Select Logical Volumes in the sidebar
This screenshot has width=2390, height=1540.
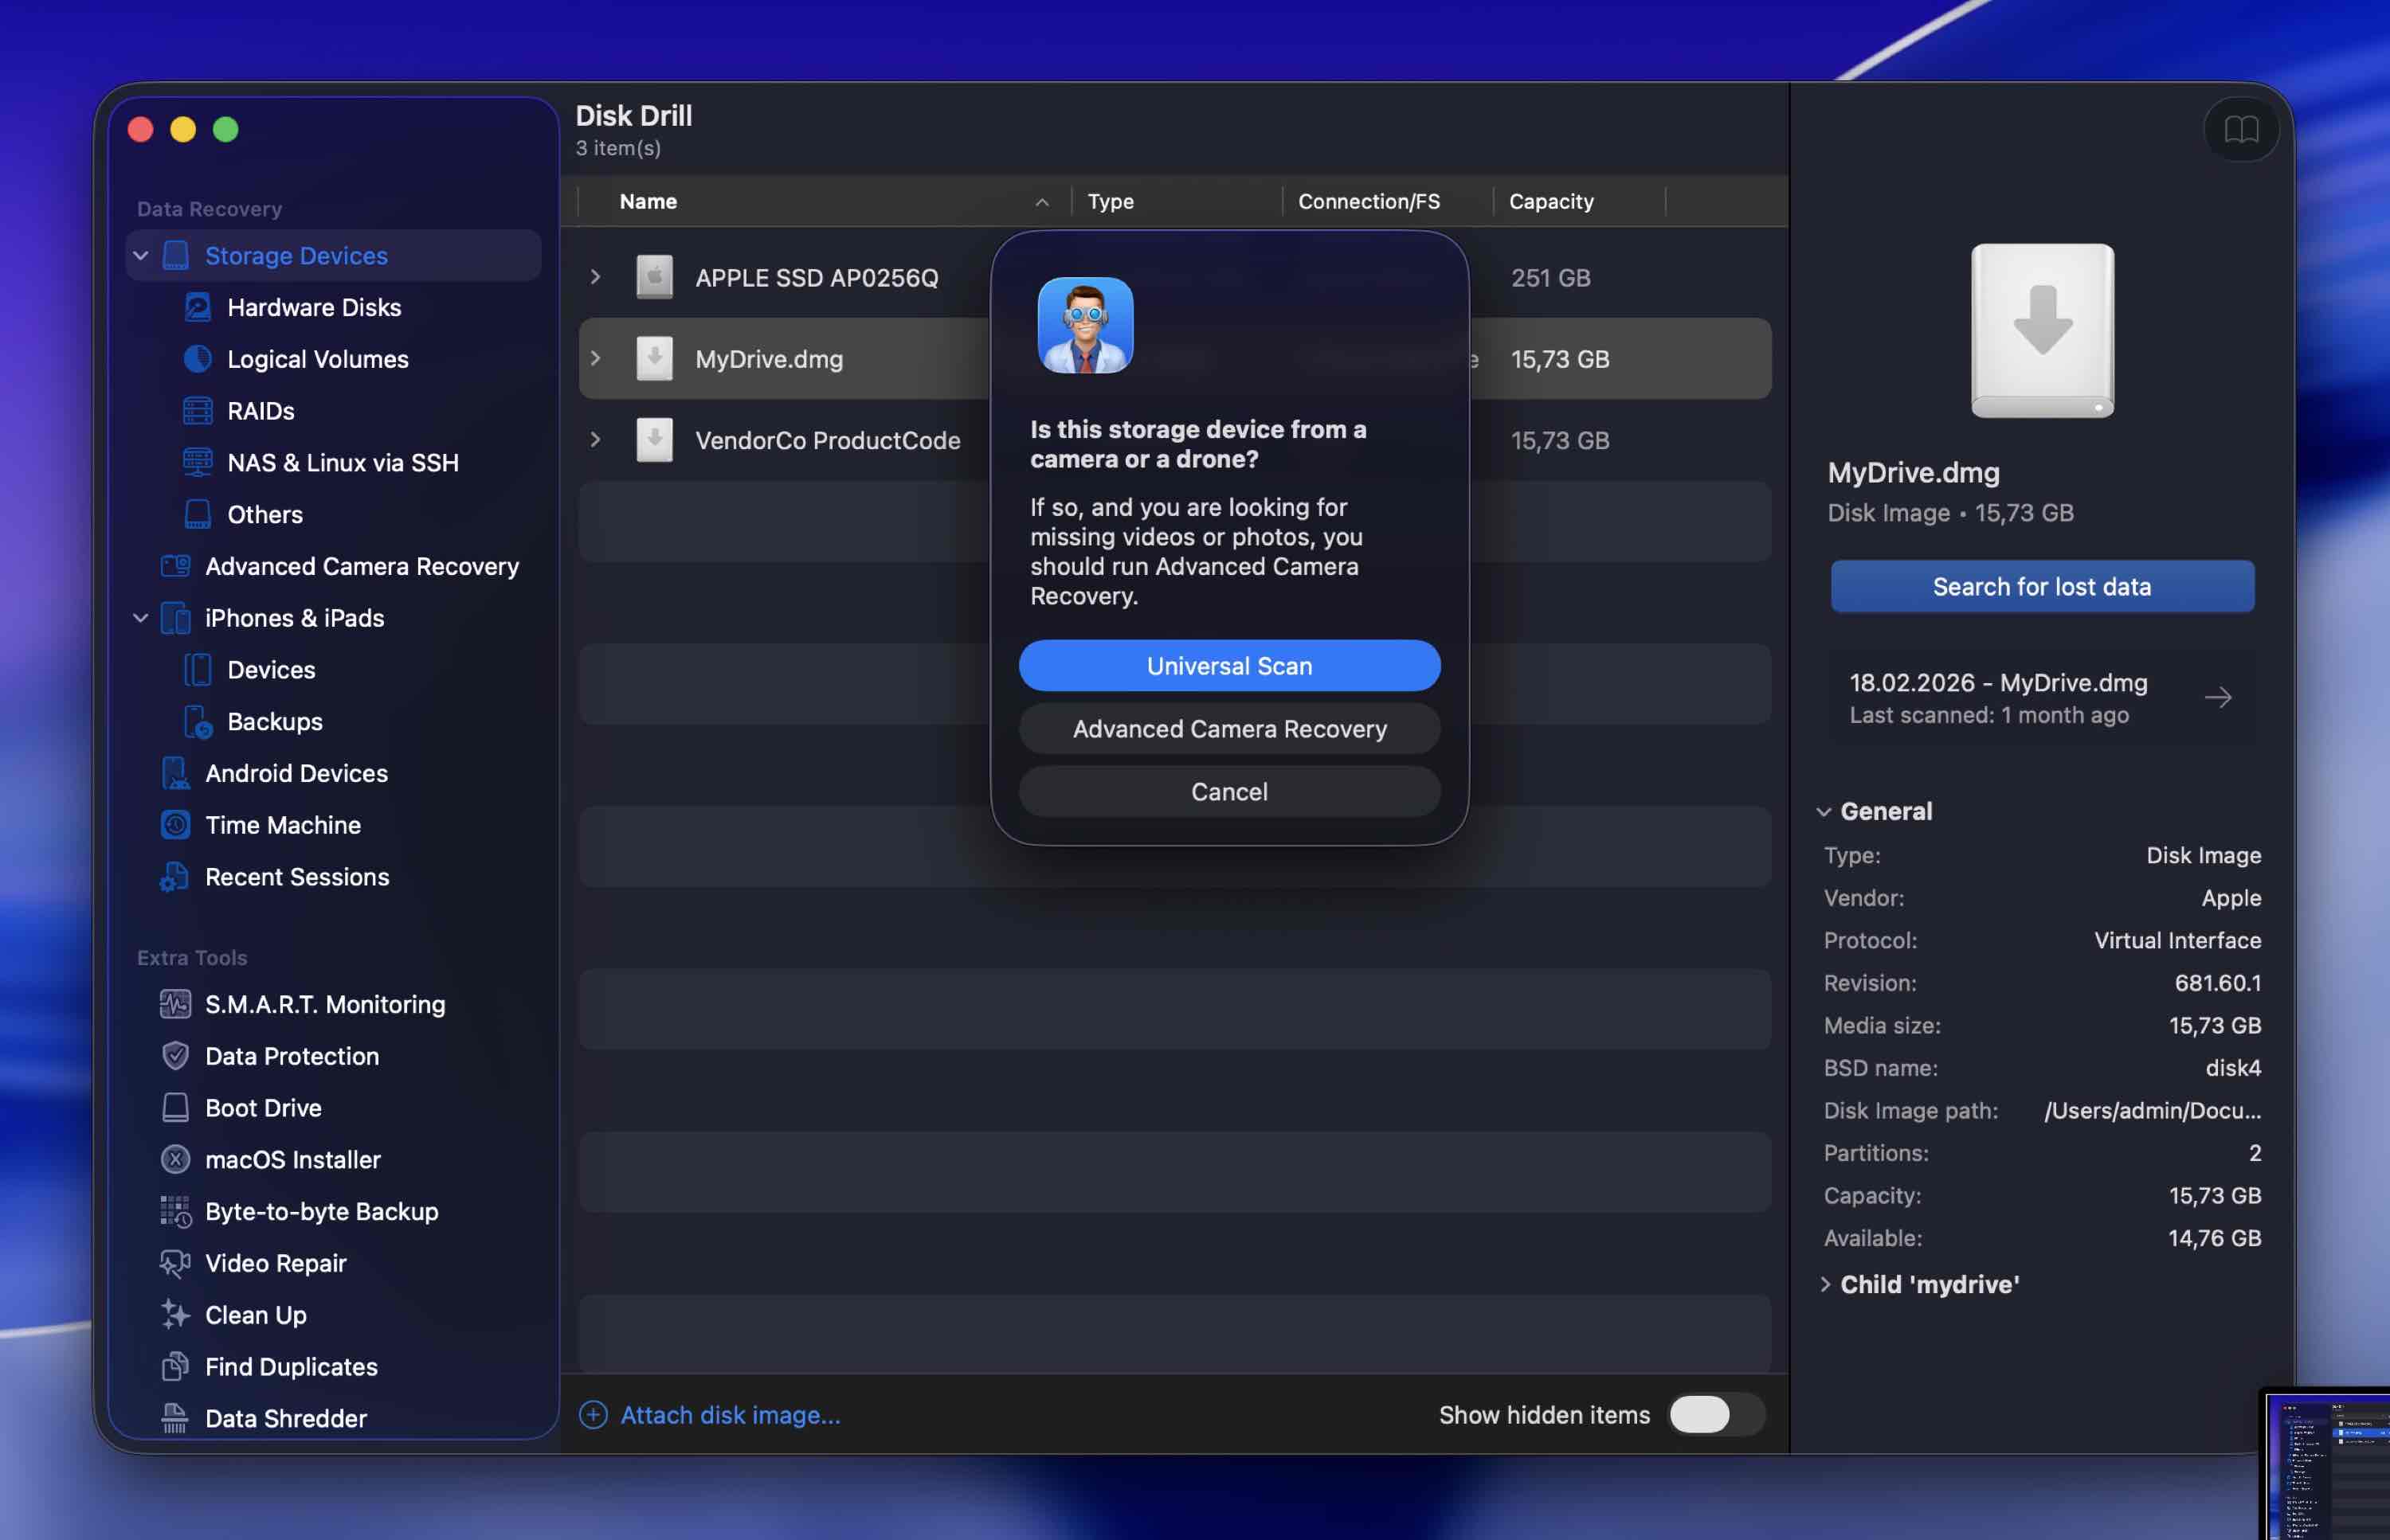pyautogui.click(x=318, y=359)
